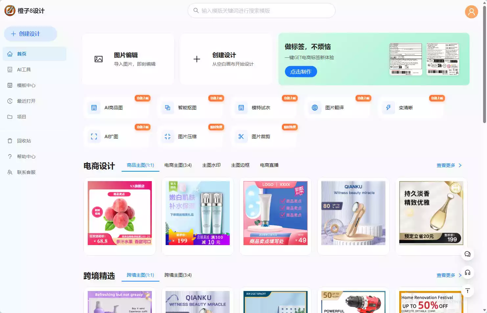Click the AI扩图 expand icon
The width and height of the screenshot is (487, 313).
pyautogui.click(x=94, y=136)
